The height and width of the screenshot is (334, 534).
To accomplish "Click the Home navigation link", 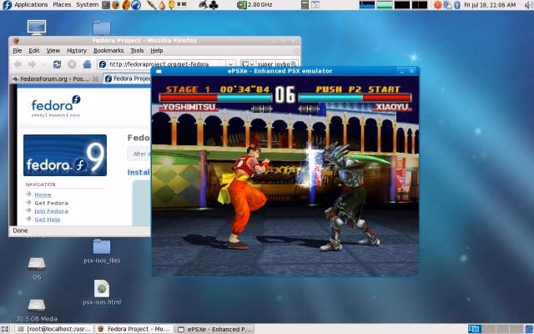I will (x=43, y=195).
